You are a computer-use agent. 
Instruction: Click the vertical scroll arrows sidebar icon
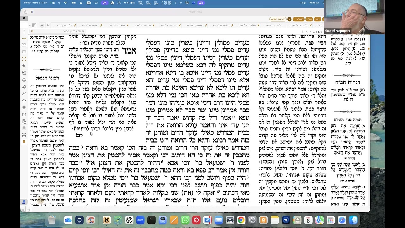[24, 32]
